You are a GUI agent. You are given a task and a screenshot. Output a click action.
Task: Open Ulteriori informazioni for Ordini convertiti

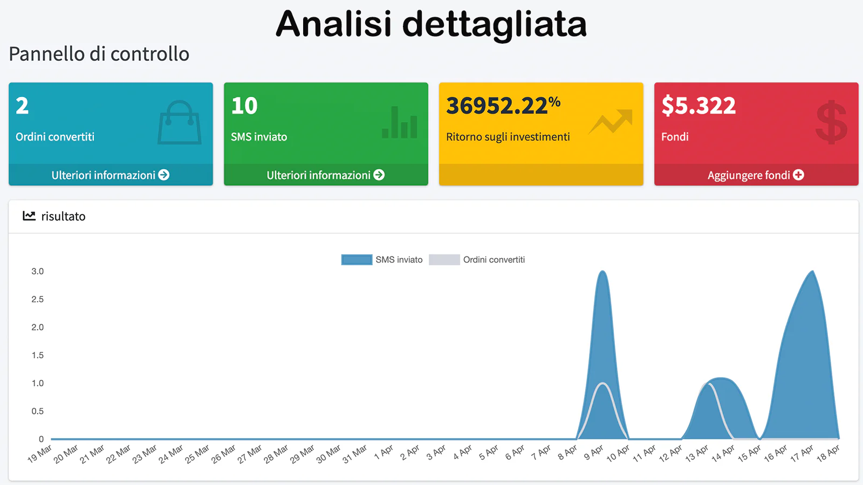pyautogui.click(x=111, y=175)
